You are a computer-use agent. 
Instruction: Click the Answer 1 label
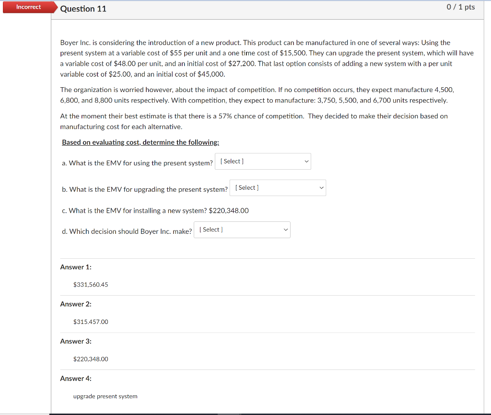point(76,267)
